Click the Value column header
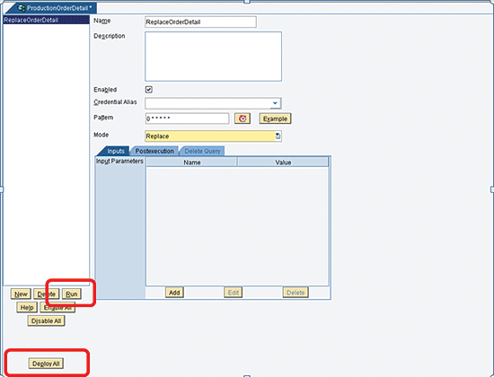This screenshot has width=494, height=377. [x=283, y=162]
